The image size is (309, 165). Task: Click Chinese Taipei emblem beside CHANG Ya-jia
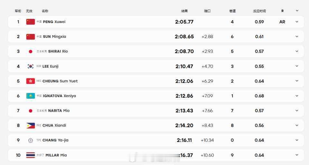pyautogui.click(x=31, y=140)
